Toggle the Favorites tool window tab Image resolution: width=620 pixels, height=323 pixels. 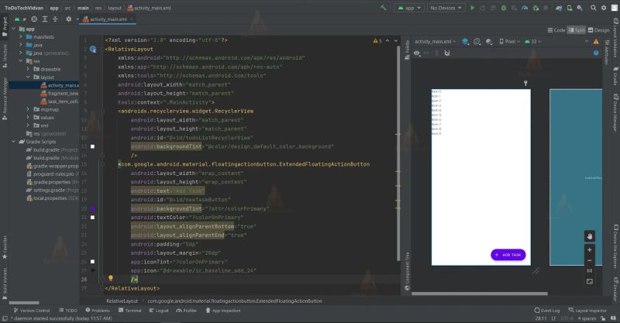(x=5, y=247)
